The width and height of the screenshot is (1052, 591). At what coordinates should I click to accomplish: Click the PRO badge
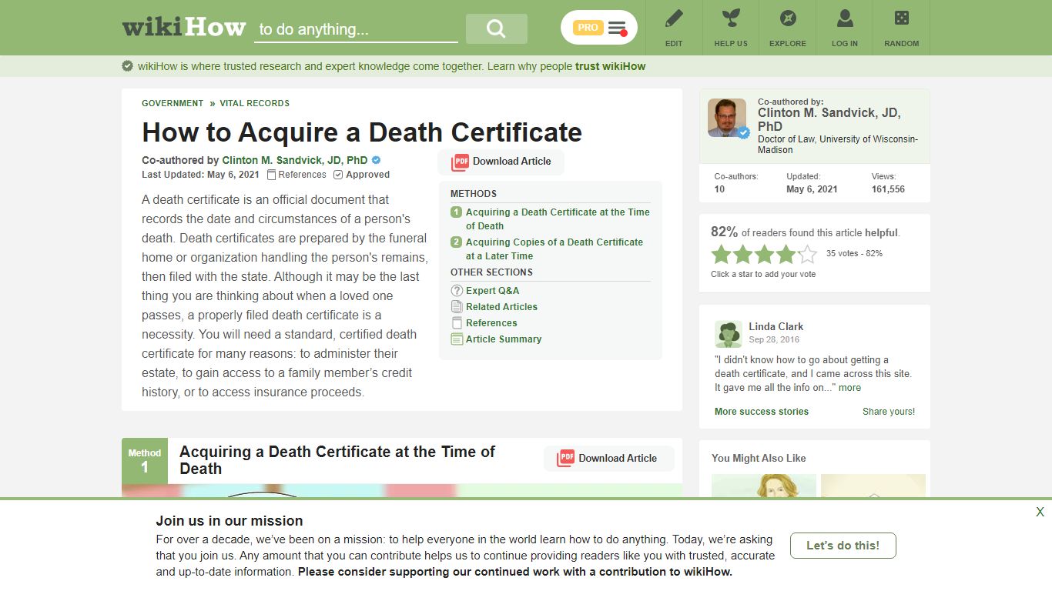(588, 28)
